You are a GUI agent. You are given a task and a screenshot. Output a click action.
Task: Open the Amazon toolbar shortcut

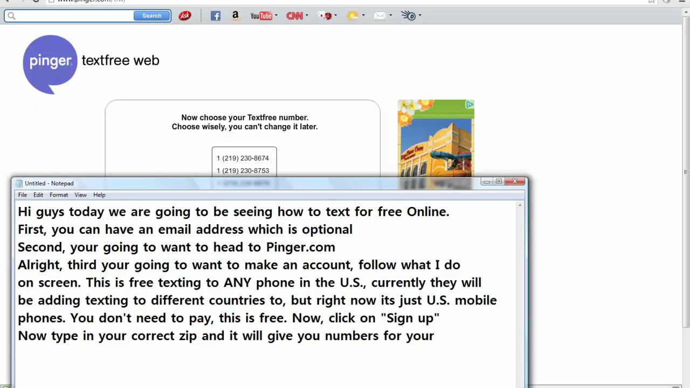point(236,16)
